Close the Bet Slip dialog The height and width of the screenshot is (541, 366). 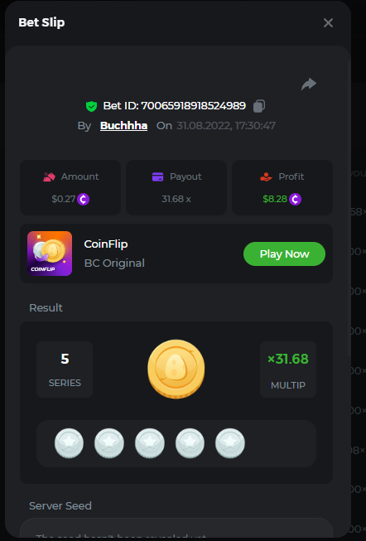coord(328,22)
